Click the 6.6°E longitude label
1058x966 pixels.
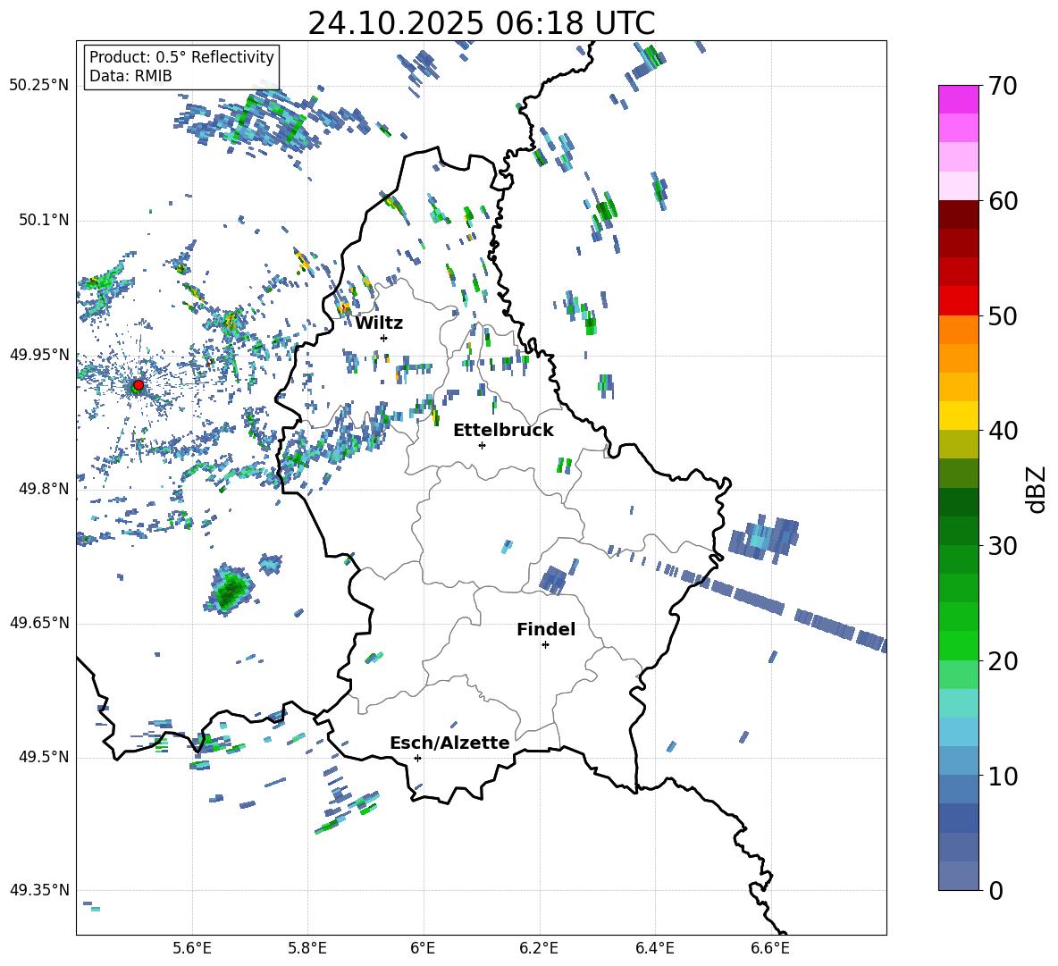coord(770,949)
